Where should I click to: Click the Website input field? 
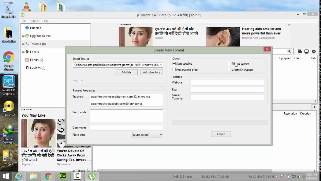click(x=227, y=83)
